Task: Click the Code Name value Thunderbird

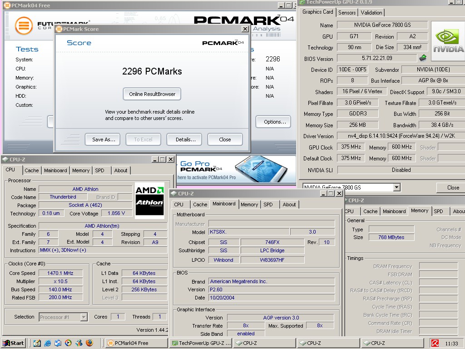Action: pyautogui.click(x=63, y=197)
